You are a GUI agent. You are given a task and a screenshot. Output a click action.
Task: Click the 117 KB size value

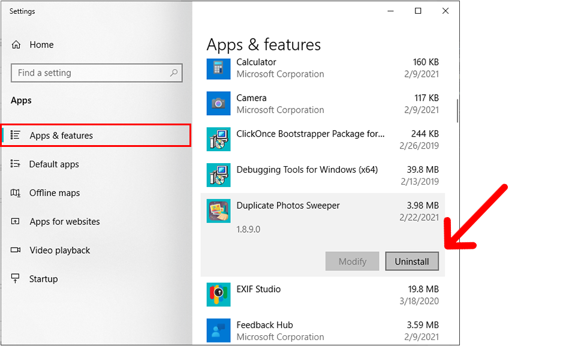tap(426, 98)
